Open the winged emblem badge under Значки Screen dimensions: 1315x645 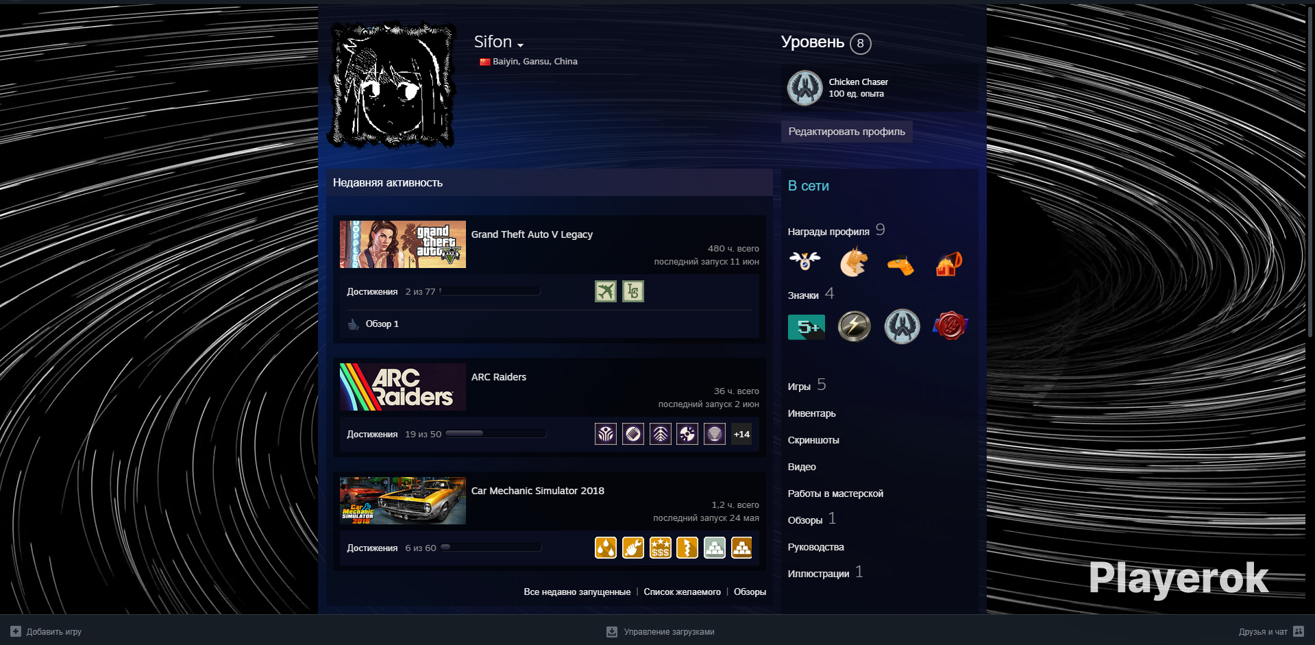click(902, 326)
